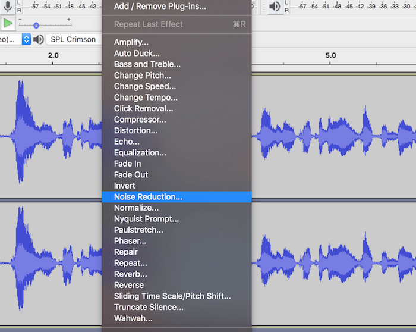Choose Change Pitch effect
Screen dimensions: 416x332
177,76
